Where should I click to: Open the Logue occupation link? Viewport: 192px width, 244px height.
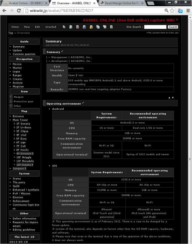[x=16, y=71]
